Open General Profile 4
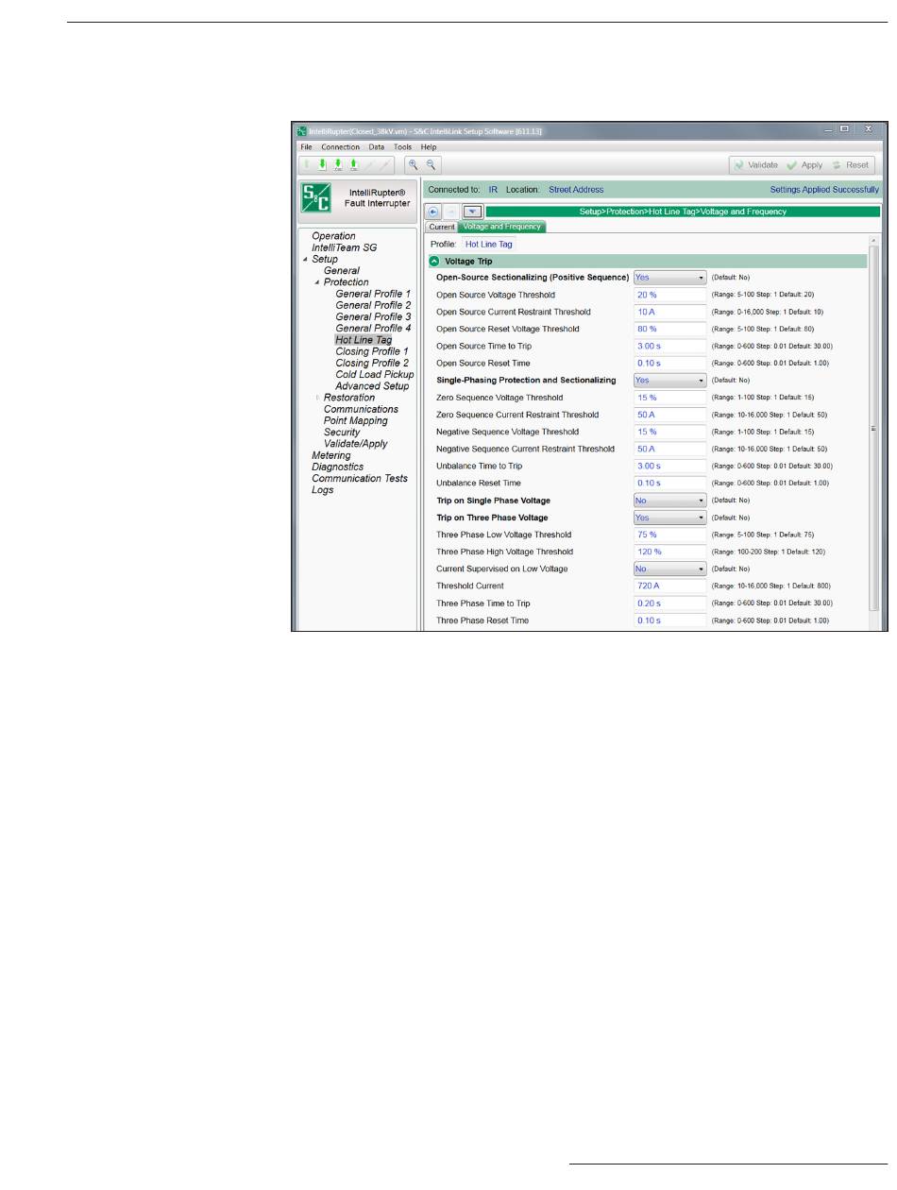 (373, 328)
